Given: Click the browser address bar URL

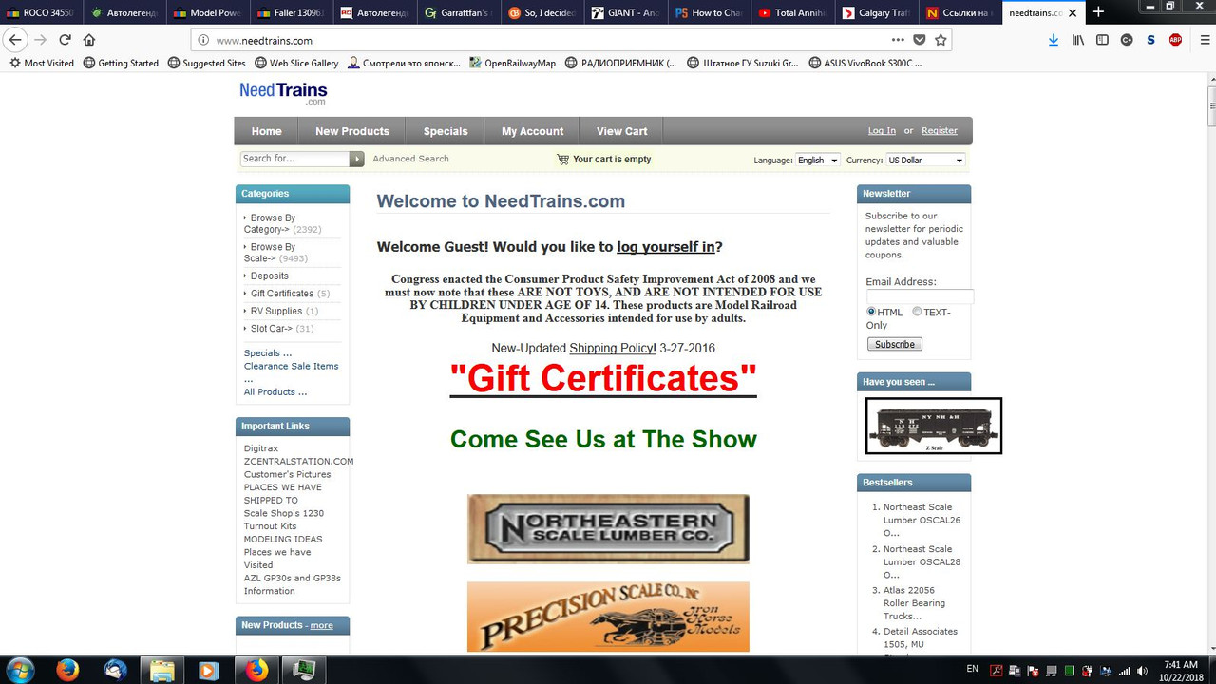Looking at the screenshot, I should click(x=264, y=40).
